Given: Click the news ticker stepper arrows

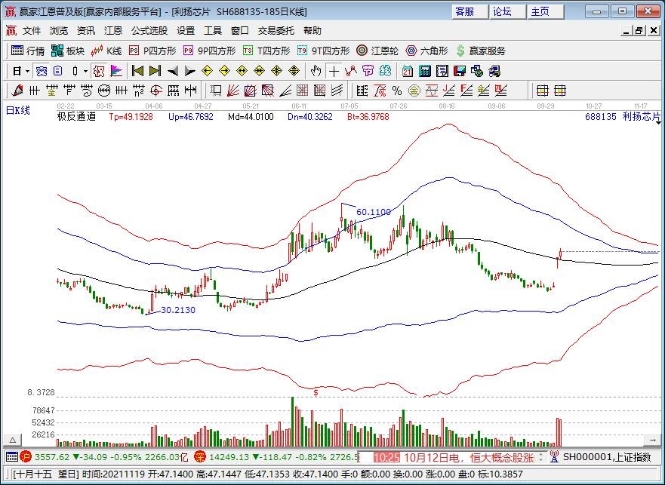Looking at the screenshot, I should point(540,457).
